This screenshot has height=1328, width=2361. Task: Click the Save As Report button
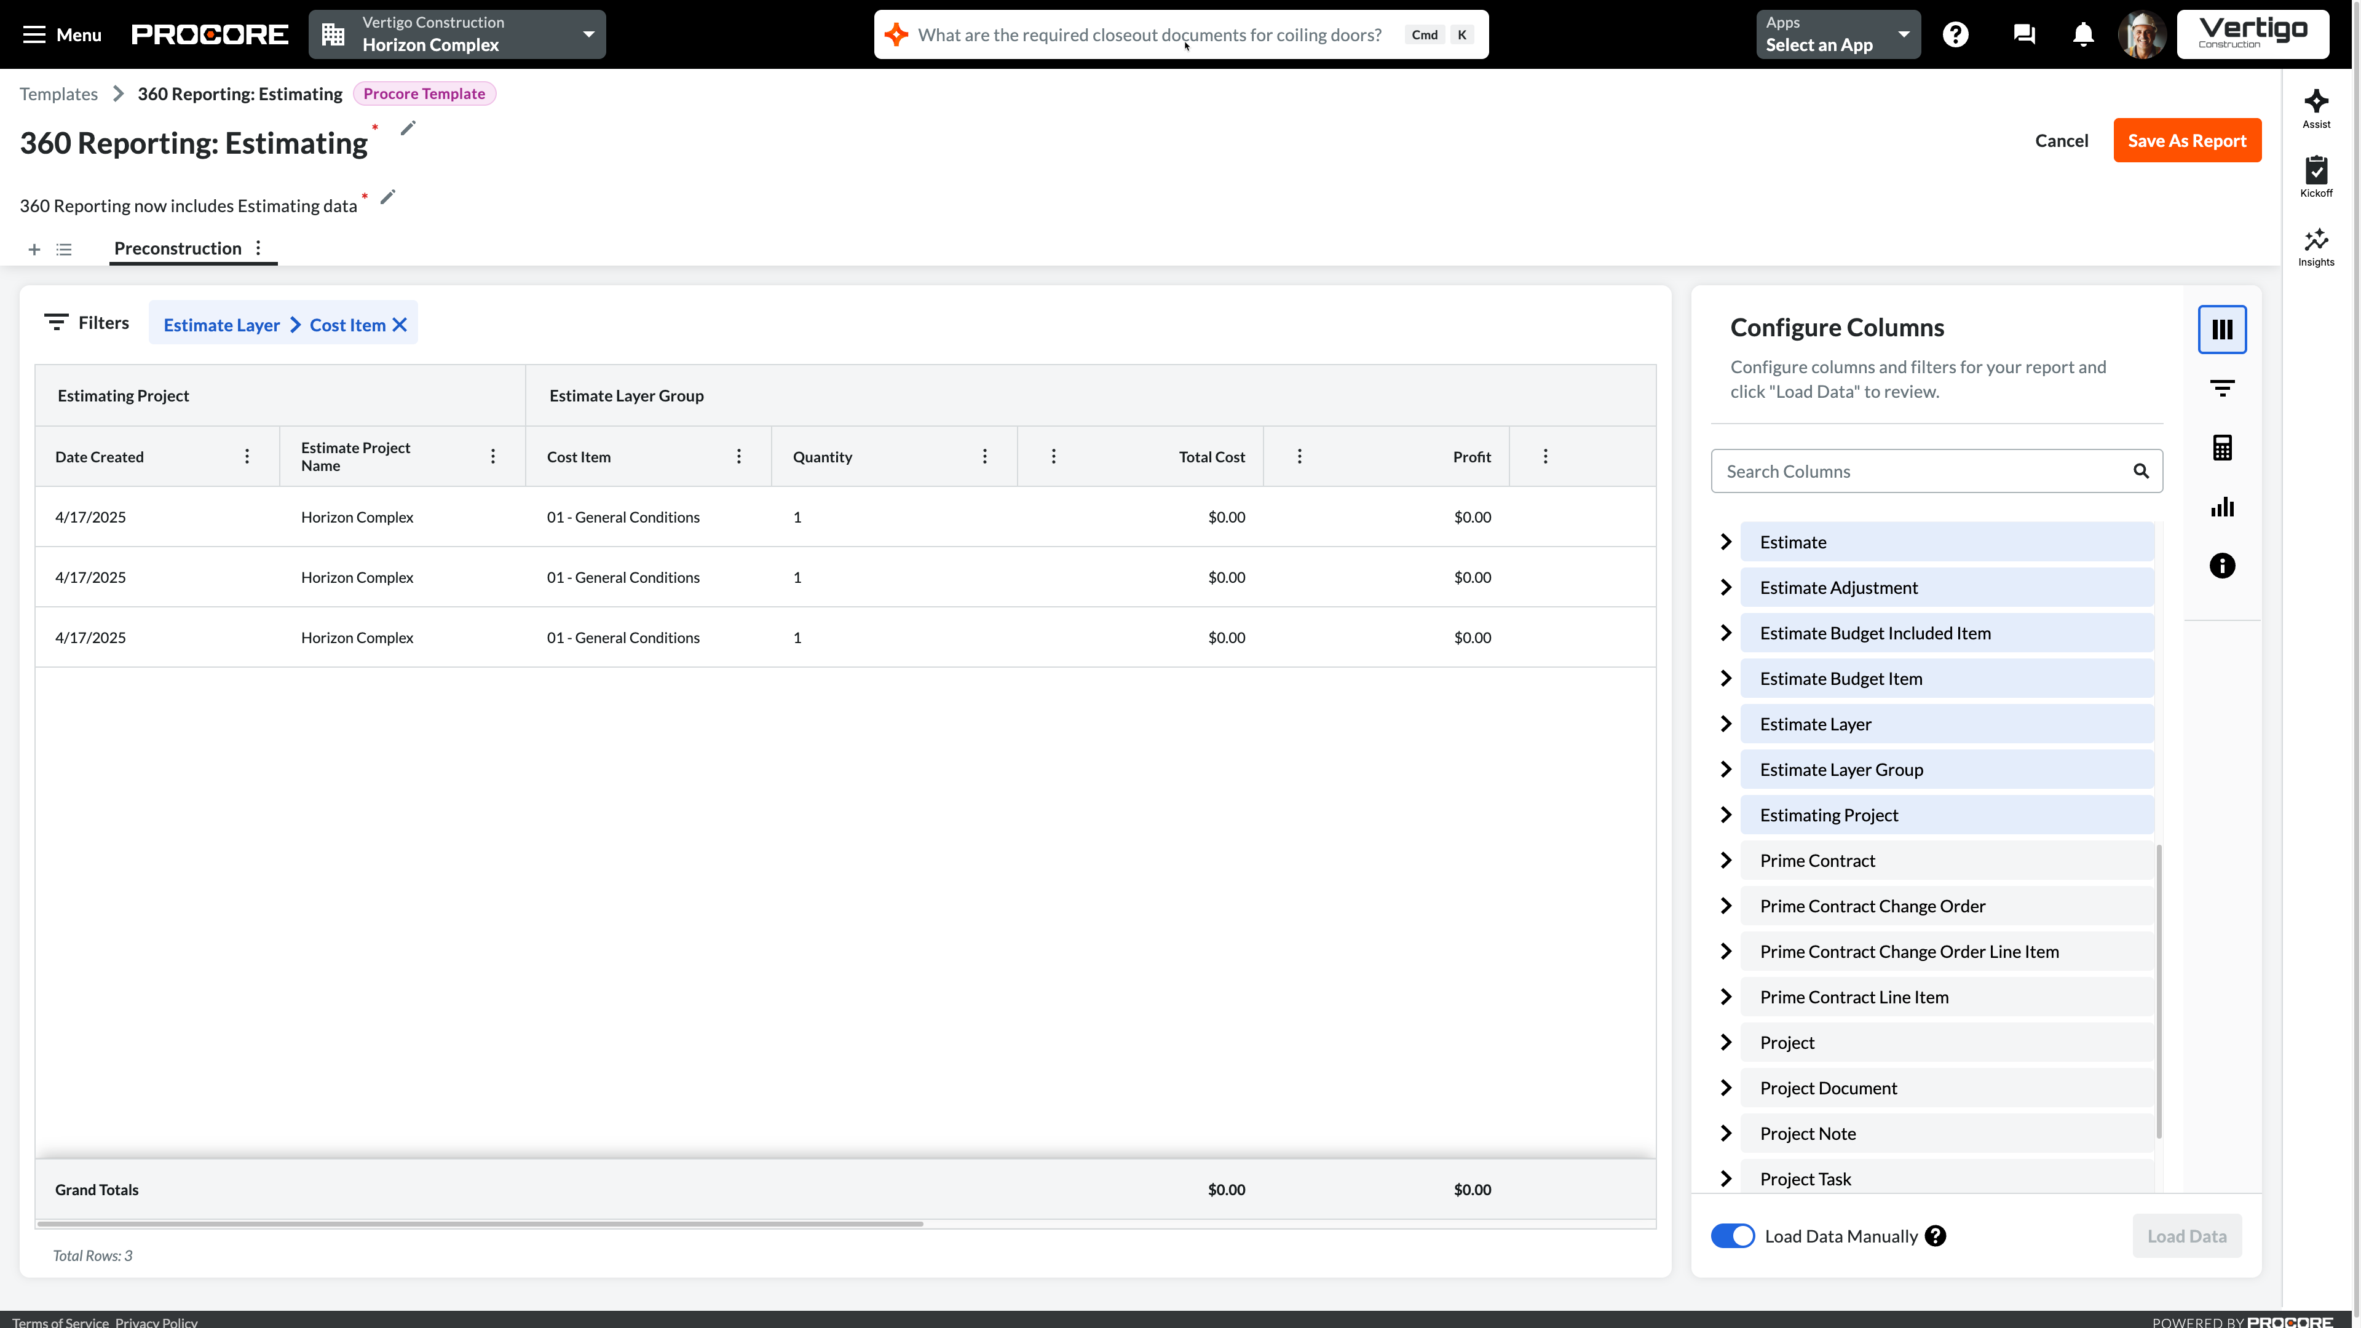coord(2186,140)
